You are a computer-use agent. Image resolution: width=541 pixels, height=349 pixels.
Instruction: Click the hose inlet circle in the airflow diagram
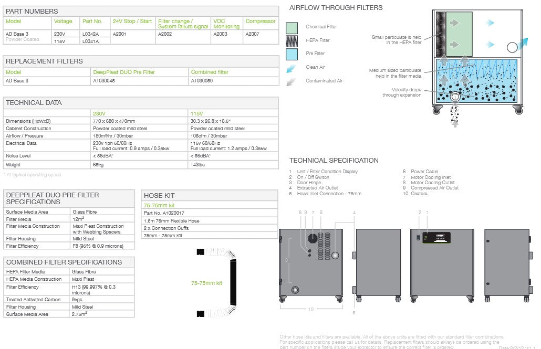(455, 98)
